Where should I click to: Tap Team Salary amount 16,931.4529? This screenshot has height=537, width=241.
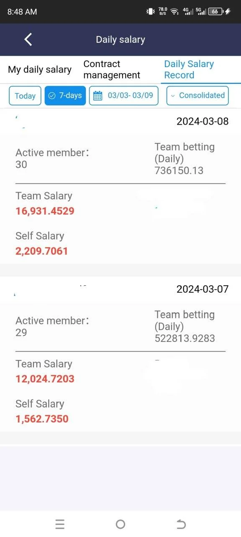pos(45,211)
